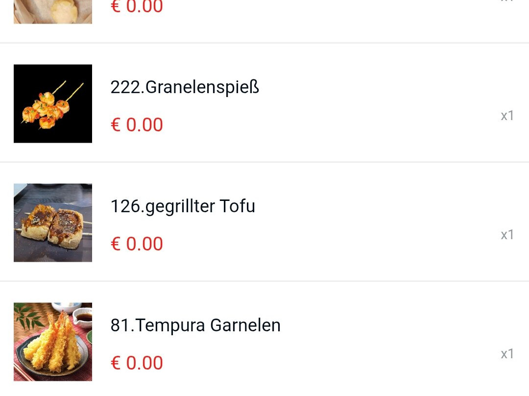Tap the € 0.00 price under Granelenspieß
529x396 pixels.
(x=137, y=125)
